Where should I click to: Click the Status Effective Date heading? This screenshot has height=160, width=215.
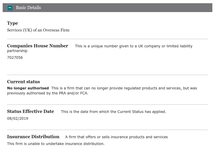pyautogui.click(x=31, y=111)
